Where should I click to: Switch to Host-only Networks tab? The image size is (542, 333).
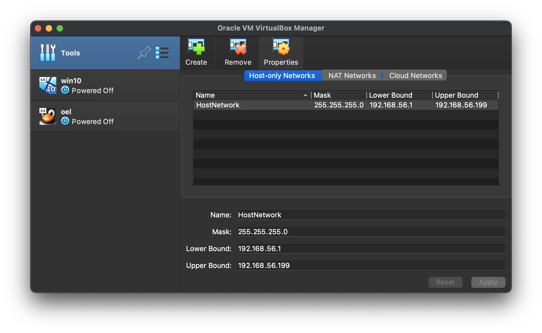(x=283, y=76)
